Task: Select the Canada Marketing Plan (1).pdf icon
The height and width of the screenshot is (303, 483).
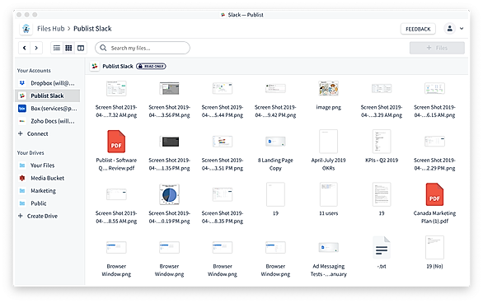Action: [x=434, y=194]
